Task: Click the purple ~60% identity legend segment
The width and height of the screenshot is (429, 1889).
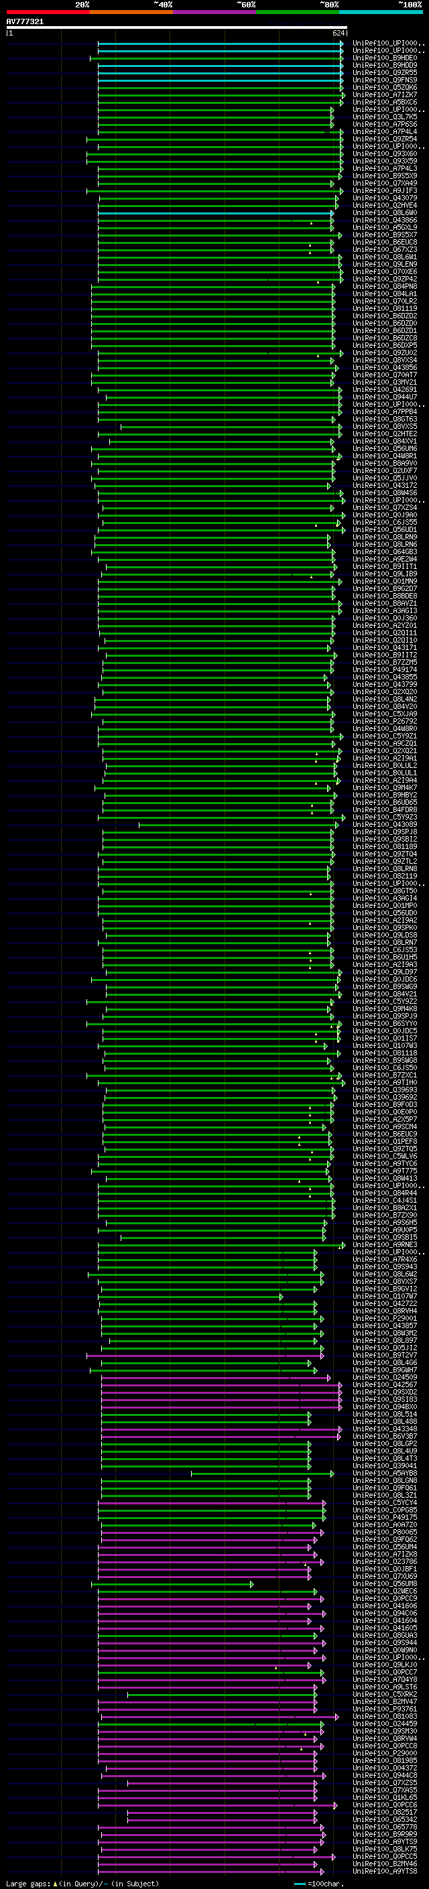Action: (214, 12)
